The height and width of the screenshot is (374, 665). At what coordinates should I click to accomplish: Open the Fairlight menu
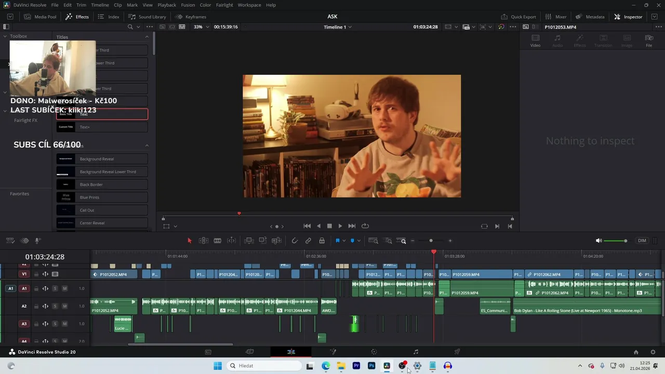point(224,5)
